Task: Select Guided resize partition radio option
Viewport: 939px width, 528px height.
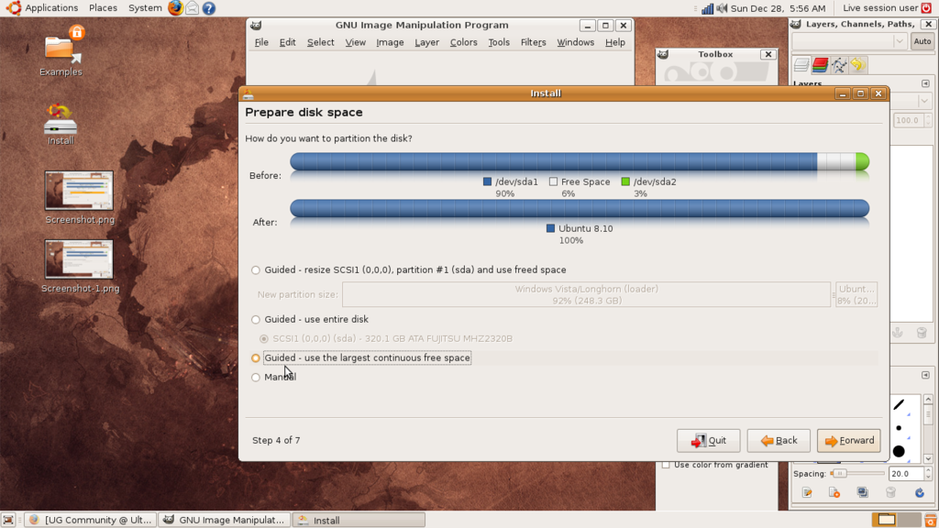Action: 256,270
